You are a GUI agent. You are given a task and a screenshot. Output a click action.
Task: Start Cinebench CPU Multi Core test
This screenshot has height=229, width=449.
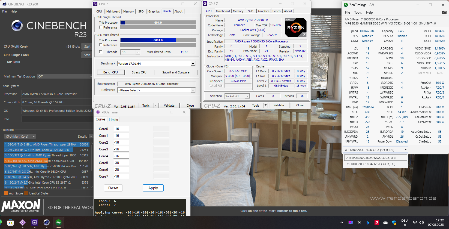point(87,47)
